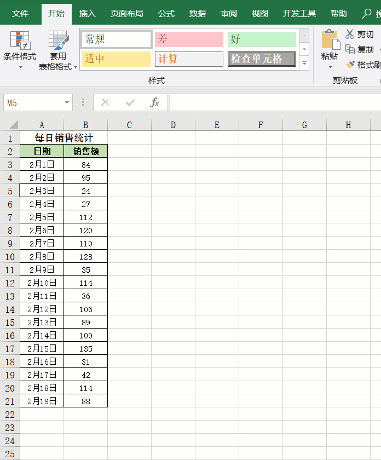Screen dimensions: 381x460
Task: Click the 日期 header cell
Action: click(x=42, y=151)
